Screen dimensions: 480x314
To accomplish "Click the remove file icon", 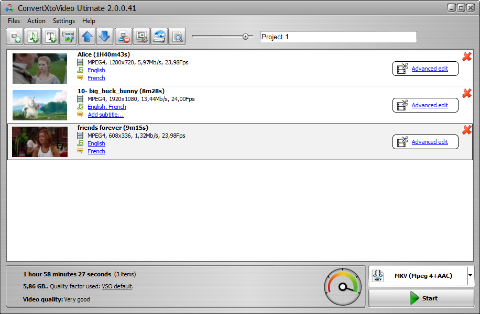I will (124, 37).
